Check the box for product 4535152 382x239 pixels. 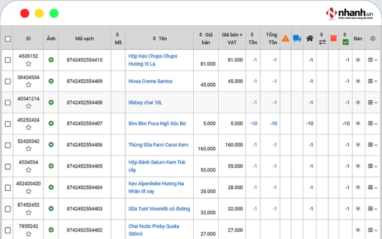[x=8, y=60]
